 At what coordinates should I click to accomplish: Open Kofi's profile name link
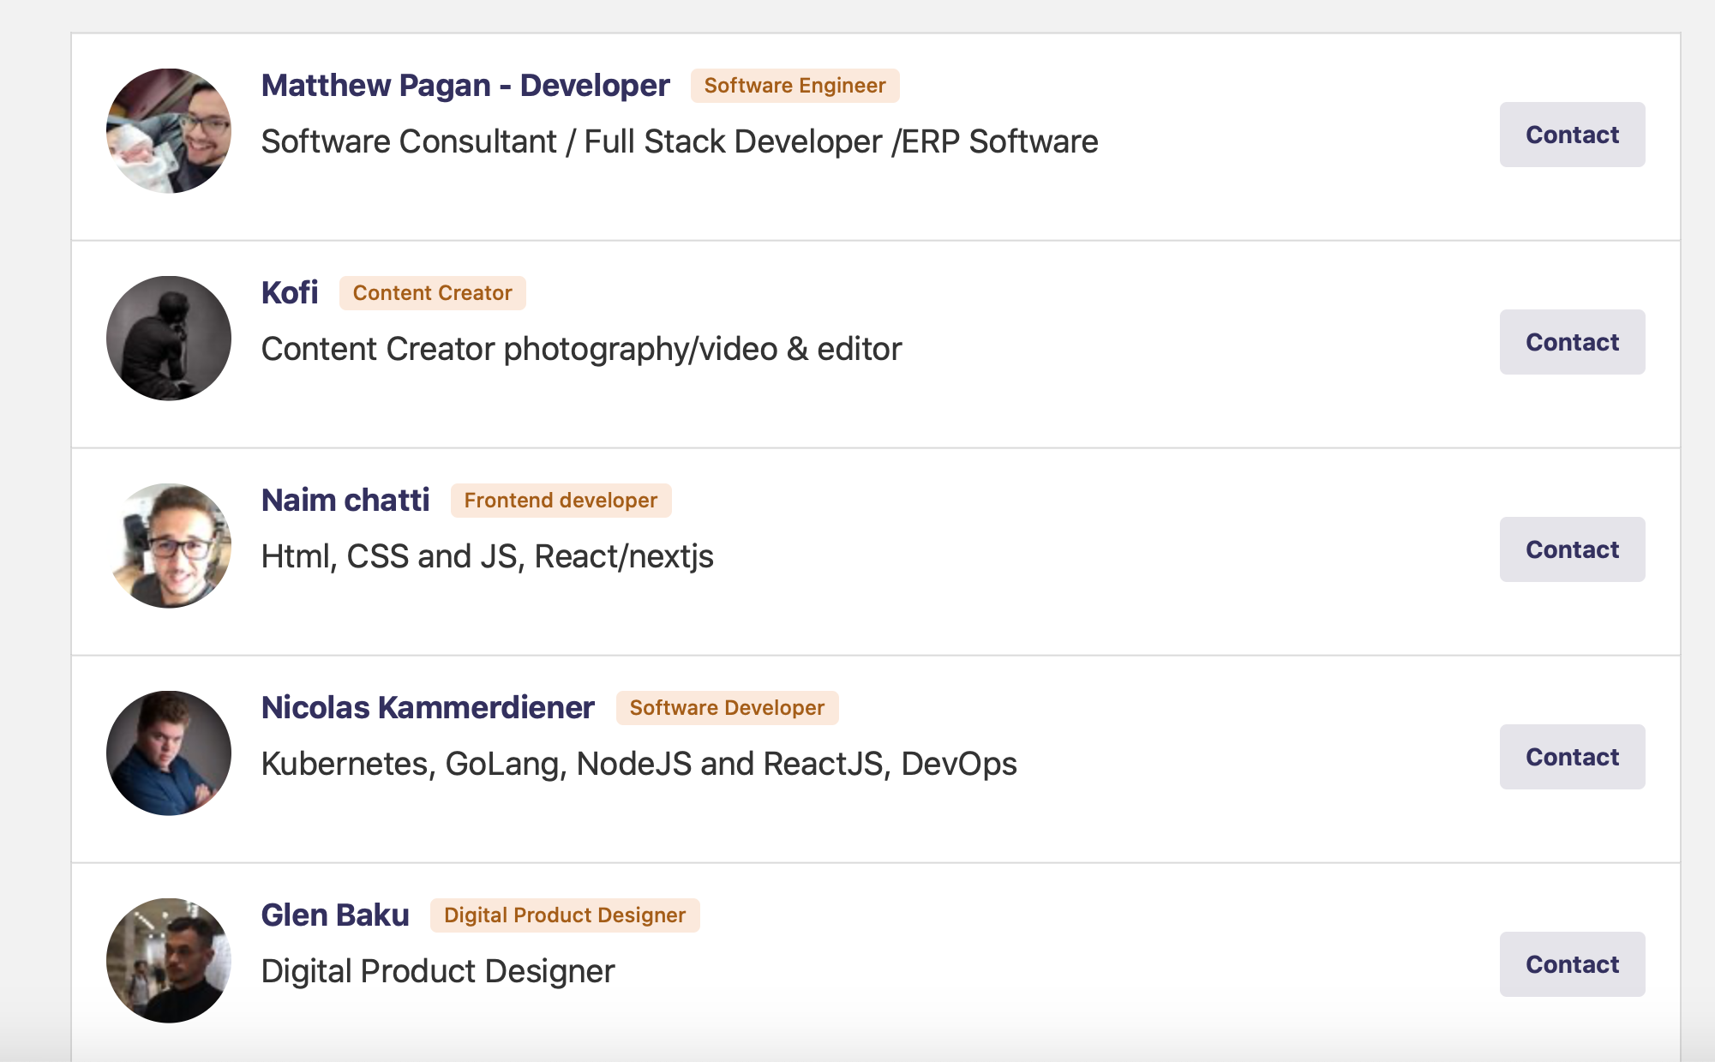[x=290, y=292]
